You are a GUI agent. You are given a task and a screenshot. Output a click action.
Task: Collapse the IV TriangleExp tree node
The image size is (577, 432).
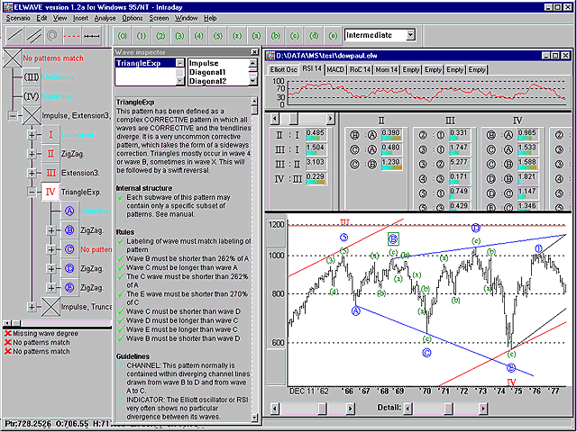coord(33,192)
